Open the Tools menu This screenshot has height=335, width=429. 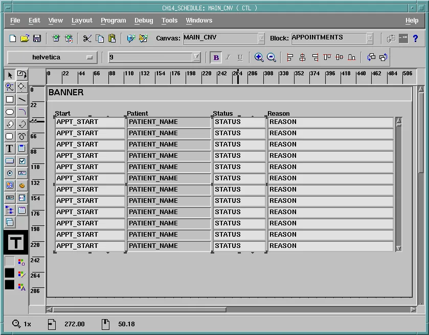tap(169, 20)
